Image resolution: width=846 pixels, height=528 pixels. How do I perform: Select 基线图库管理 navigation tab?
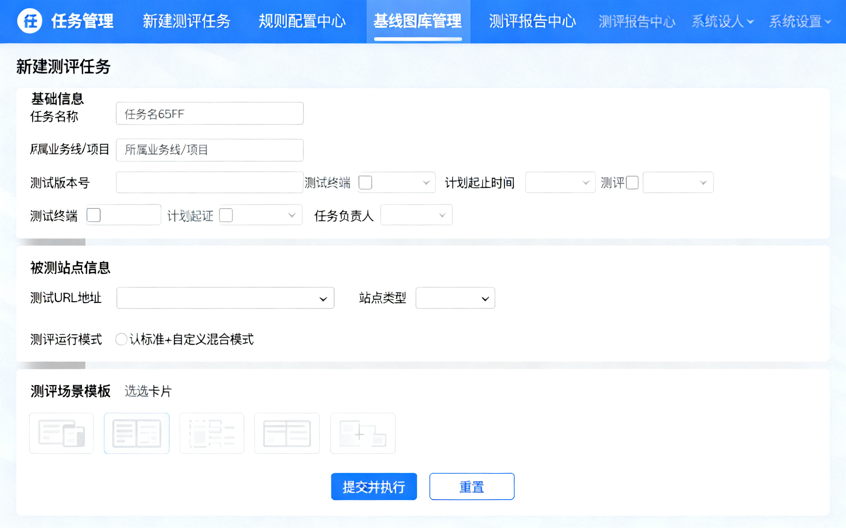click(418, 21)
